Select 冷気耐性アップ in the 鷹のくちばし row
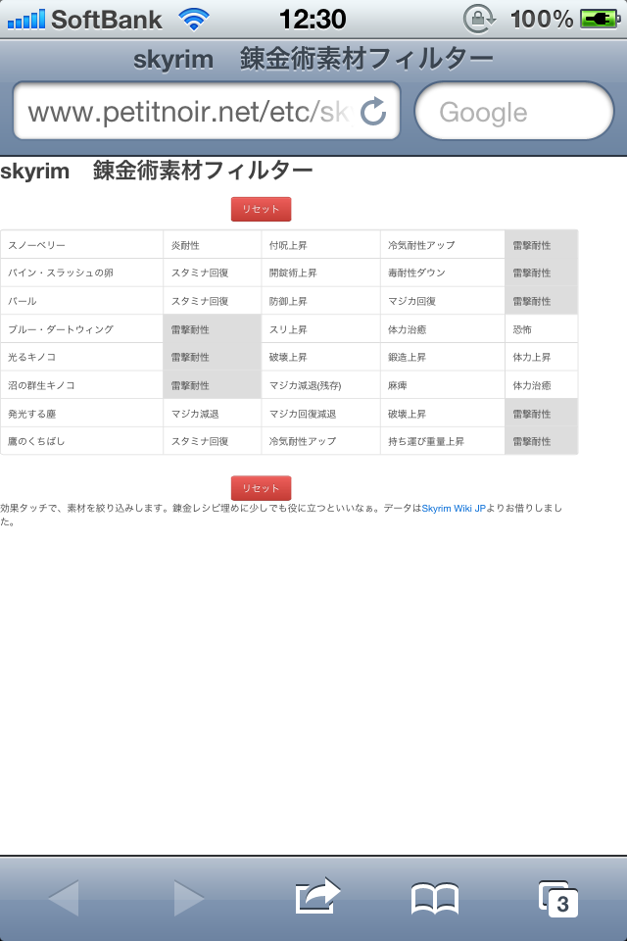The width and height of the screenshot is (627, 941). pyautogui.click(x=321, y=440)
